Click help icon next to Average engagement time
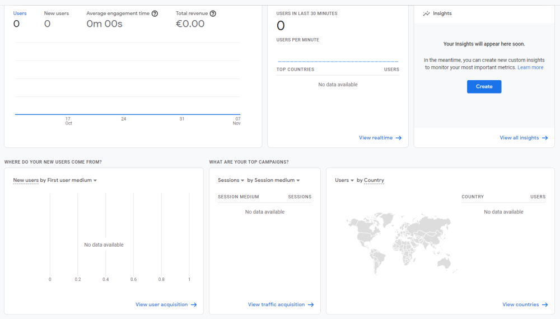560x319 pixels. (x=155, y=13)
